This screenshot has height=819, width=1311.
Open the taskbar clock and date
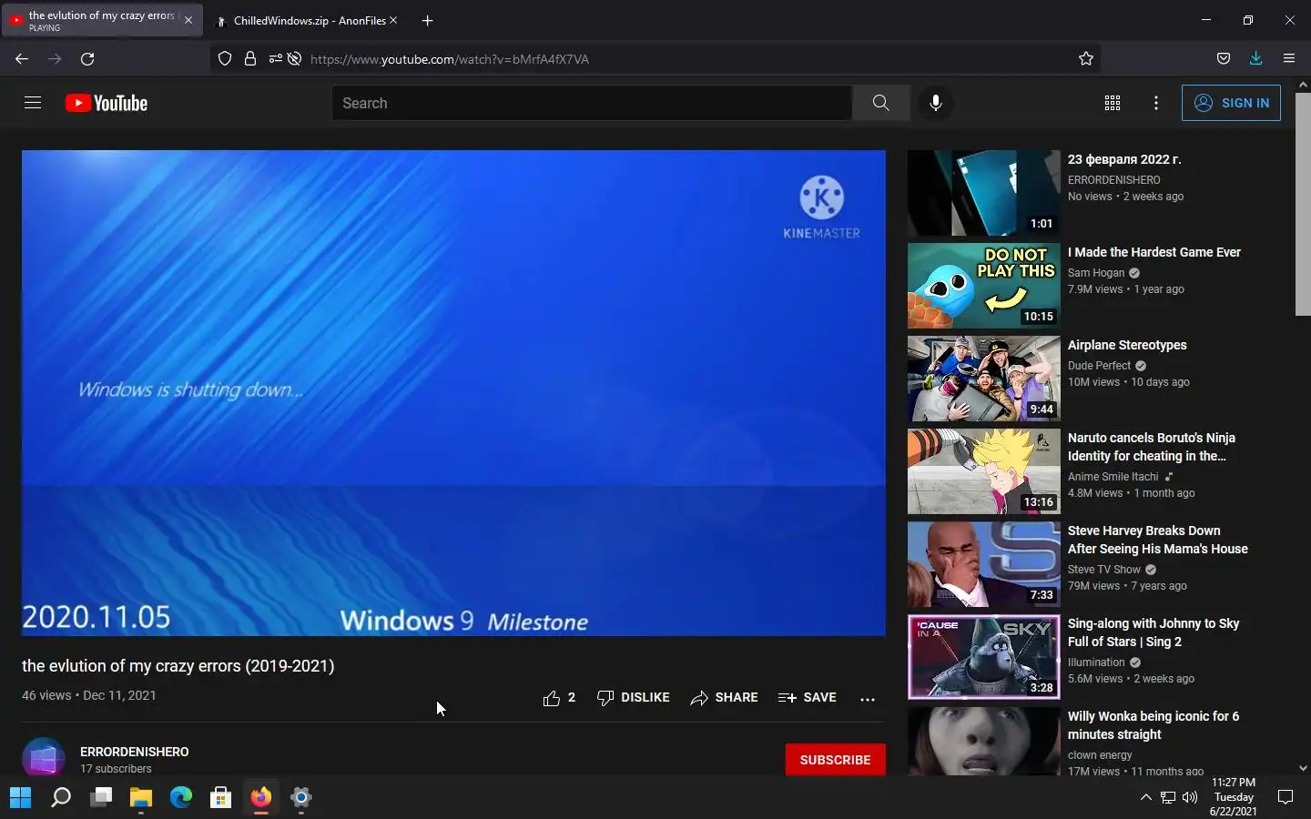coord(1234,797)
